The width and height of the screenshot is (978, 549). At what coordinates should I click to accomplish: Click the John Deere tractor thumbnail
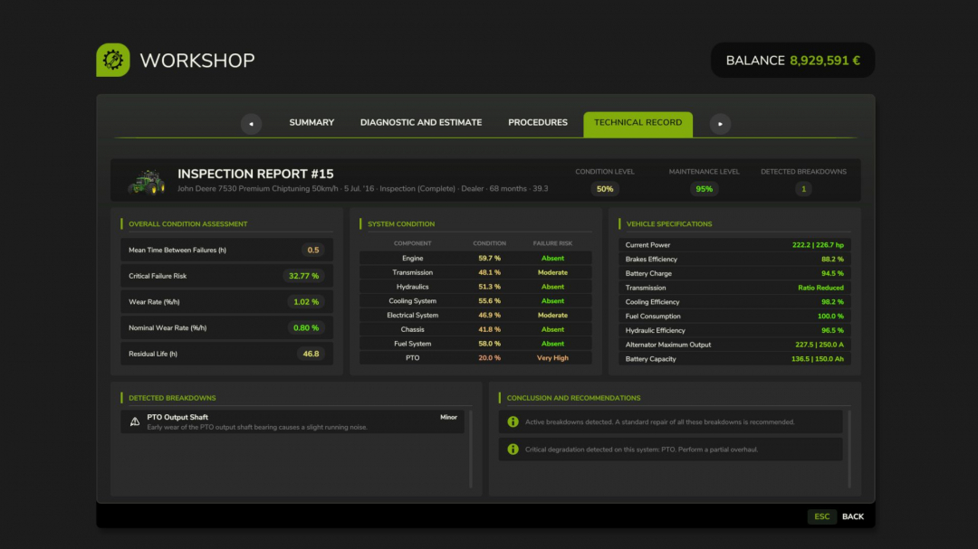147,181
